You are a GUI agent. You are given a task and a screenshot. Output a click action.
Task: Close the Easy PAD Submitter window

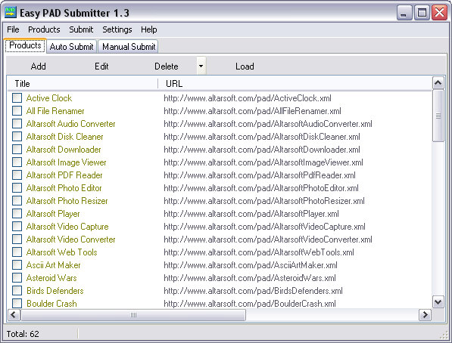click(x=439, y=13)
